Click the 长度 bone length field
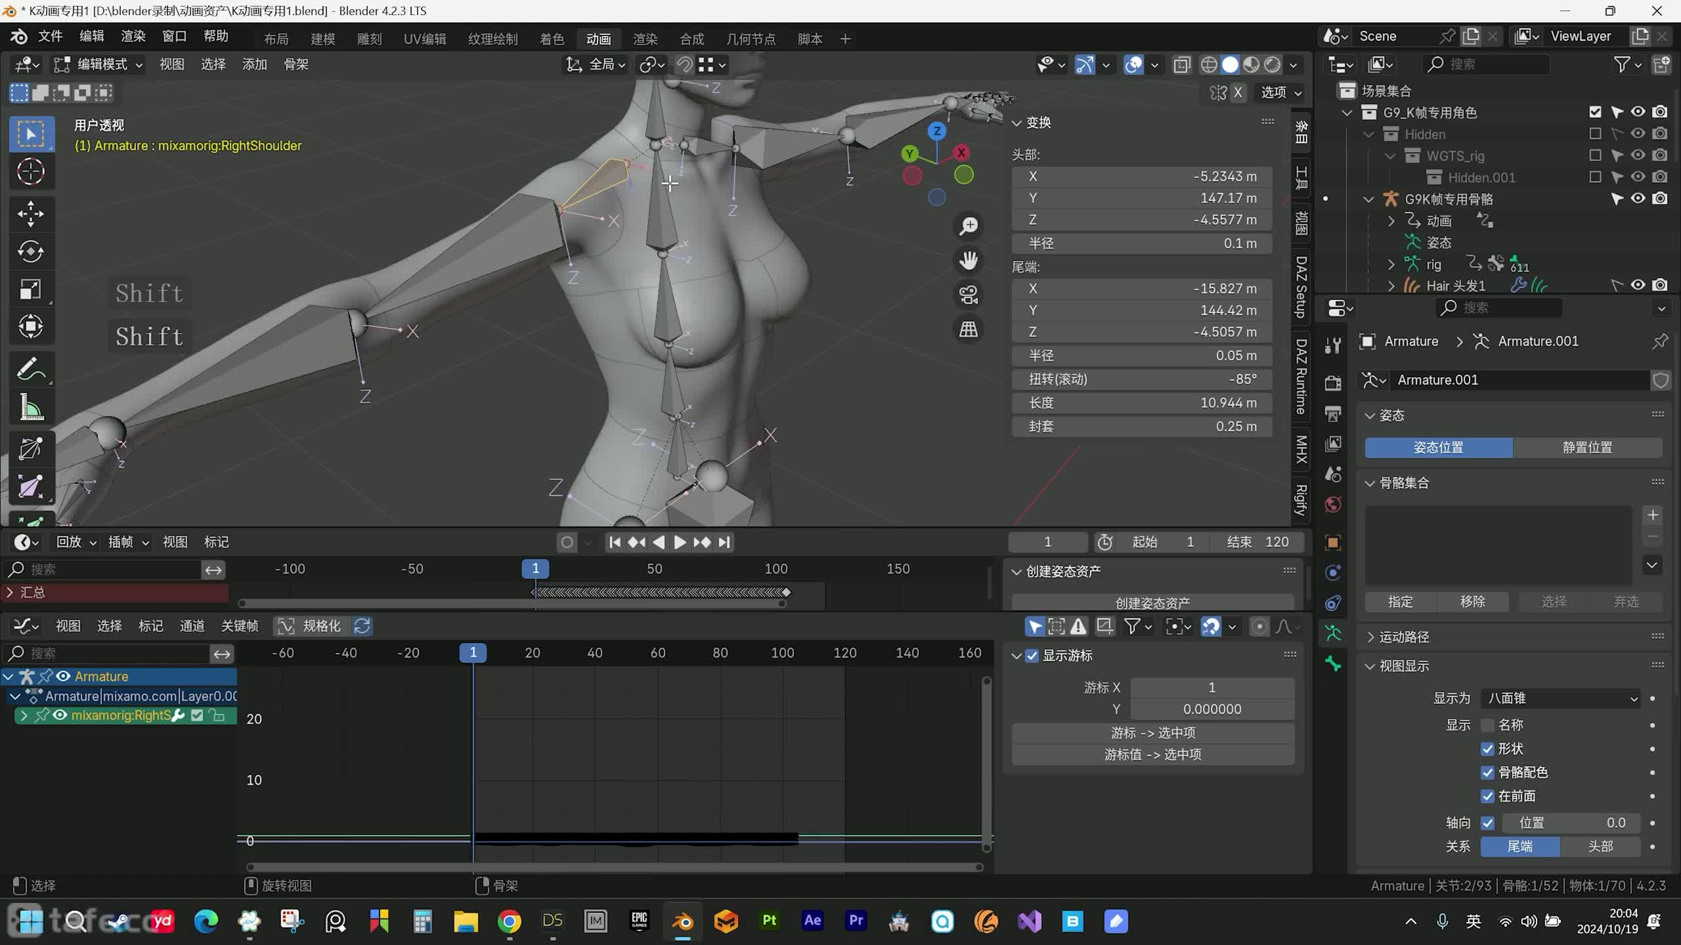Viewport: 1681px width, 945px height. (x=1142, y=403)
